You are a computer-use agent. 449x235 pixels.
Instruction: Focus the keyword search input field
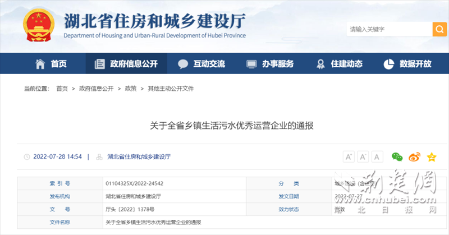click(390, 29)
